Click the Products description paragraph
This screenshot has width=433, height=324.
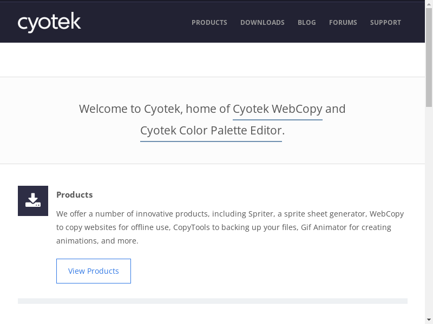coord(230,227)
